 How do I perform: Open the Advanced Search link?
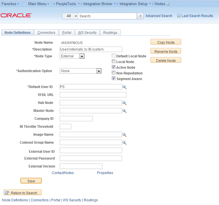tap(159, 16)
